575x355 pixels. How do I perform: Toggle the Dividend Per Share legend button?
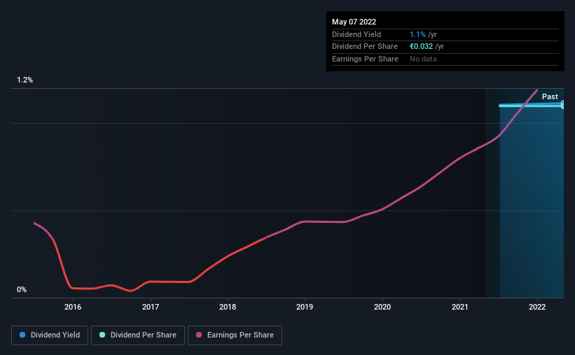pos(138,335)
